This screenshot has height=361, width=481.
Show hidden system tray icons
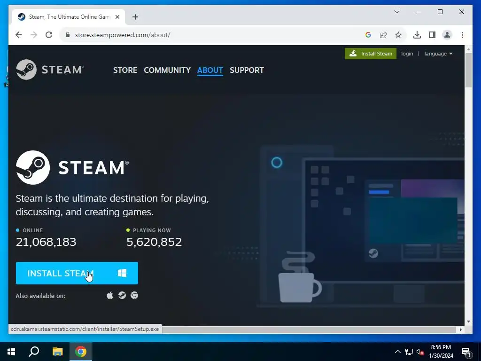[397, 352]
